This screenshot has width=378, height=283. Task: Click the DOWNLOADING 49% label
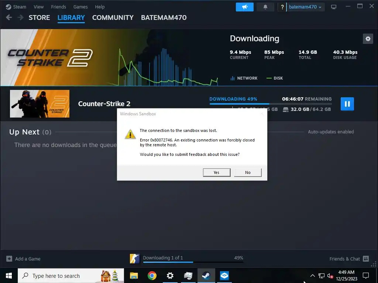coord(233,99)
